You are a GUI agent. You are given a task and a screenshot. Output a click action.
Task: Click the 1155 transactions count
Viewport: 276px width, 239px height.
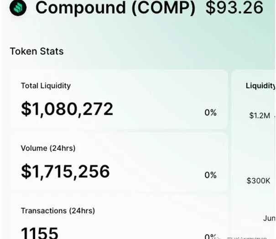[40, 233]
